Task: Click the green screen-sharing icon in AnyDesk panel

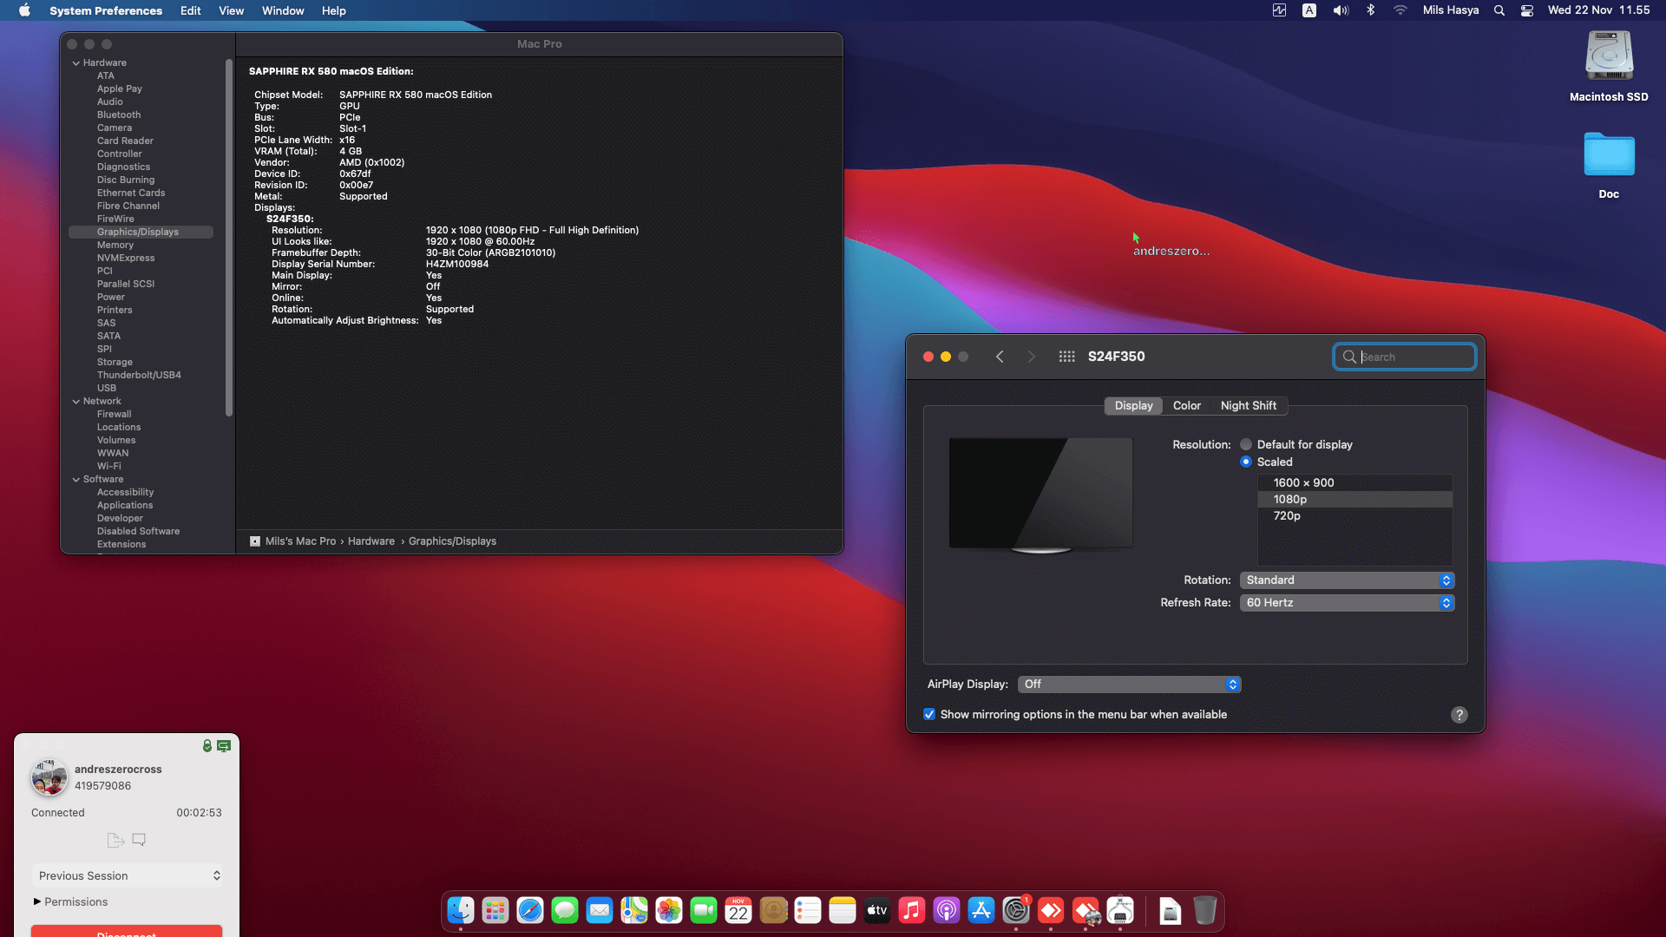Action: tap(224, 746)
